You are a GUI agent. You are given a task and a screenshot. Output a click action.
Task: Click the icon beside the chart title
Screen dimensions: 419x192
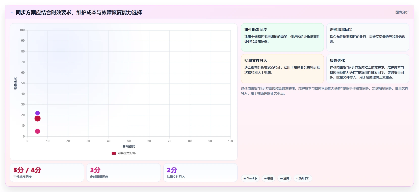(x=12, y=13)
